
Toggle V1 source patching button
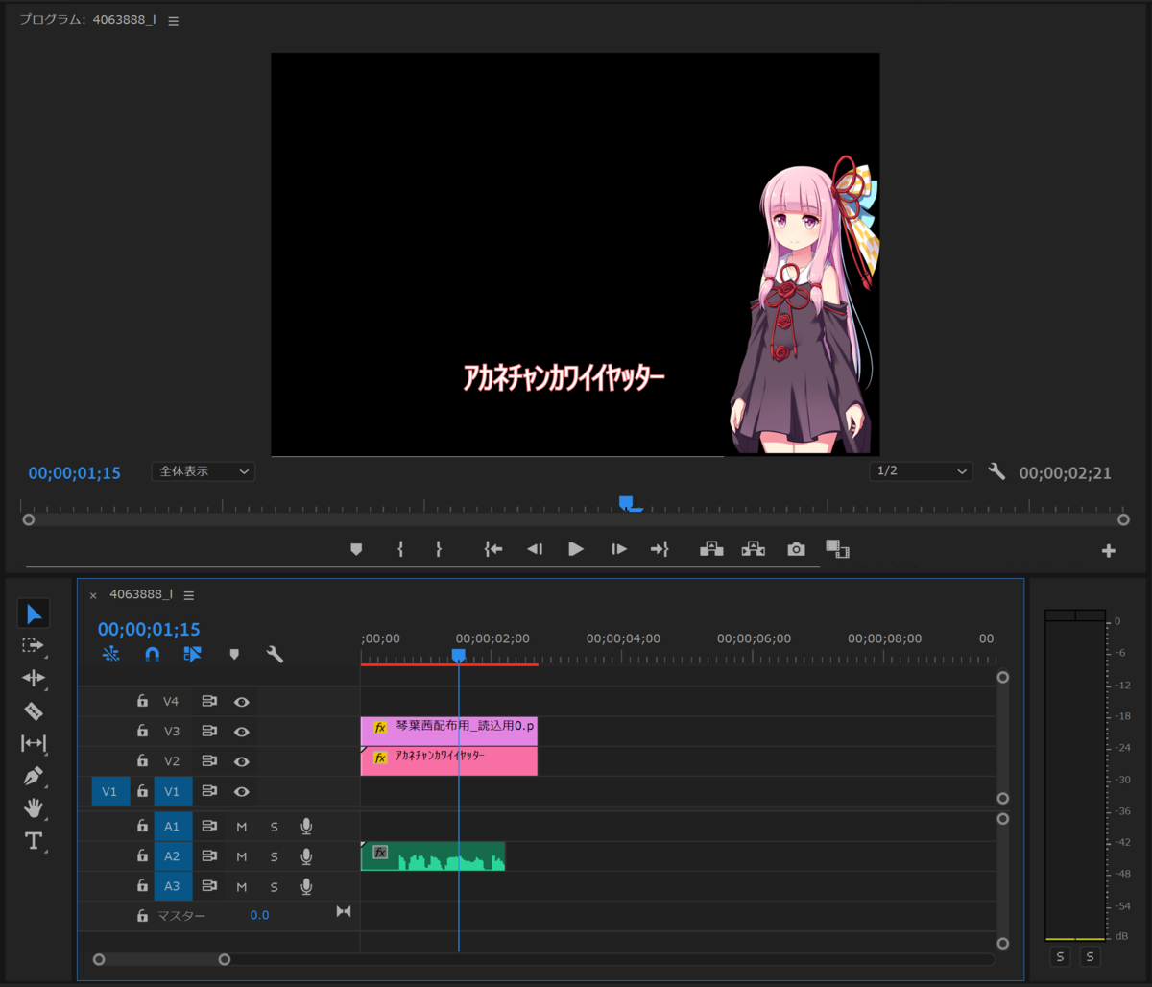coord(109,791)
